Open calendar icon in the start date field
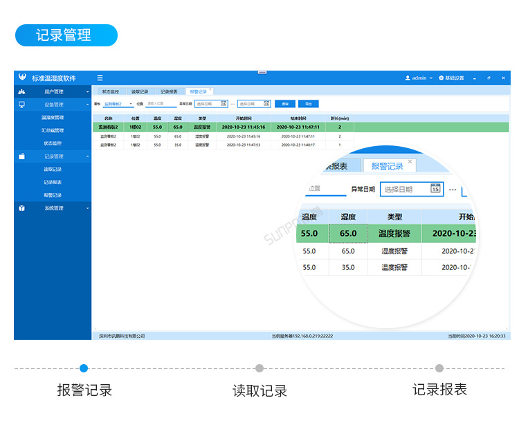Screen dimensions: 519x425 point(224,104)
